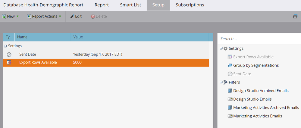Select Design Studio Archived Emails filter
The image size is (301, 128).
coord(261,91)
